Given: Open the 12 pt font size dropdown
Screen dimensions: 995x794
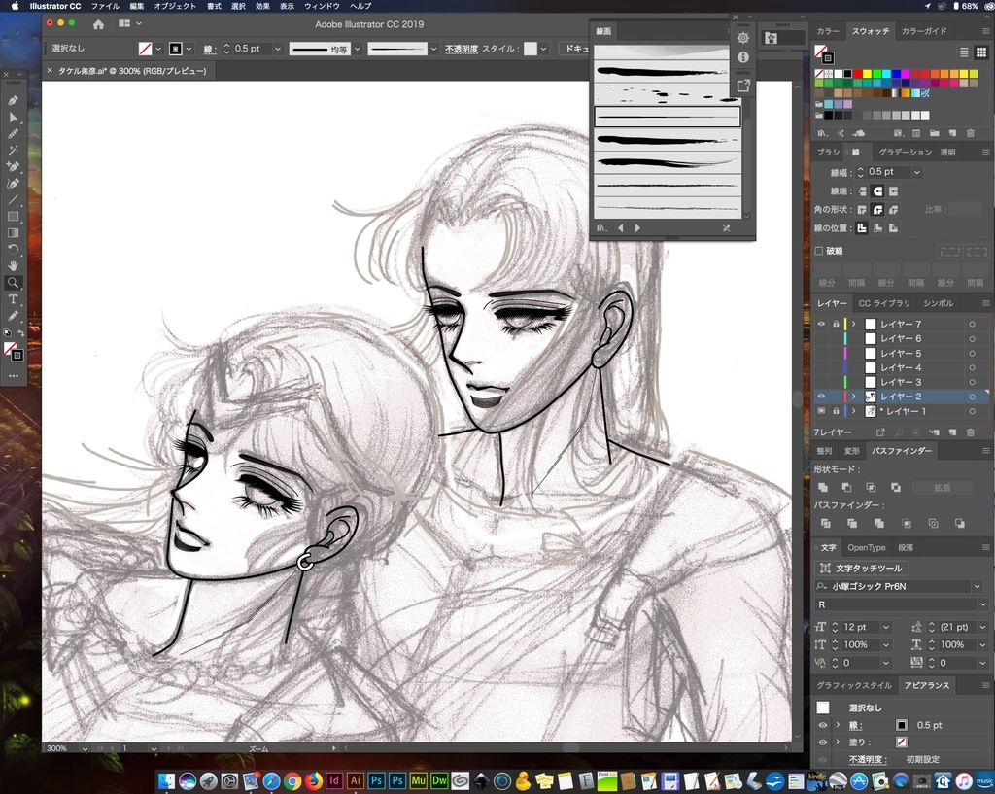Looking at the screenshot, I should (x=886, y=627).
